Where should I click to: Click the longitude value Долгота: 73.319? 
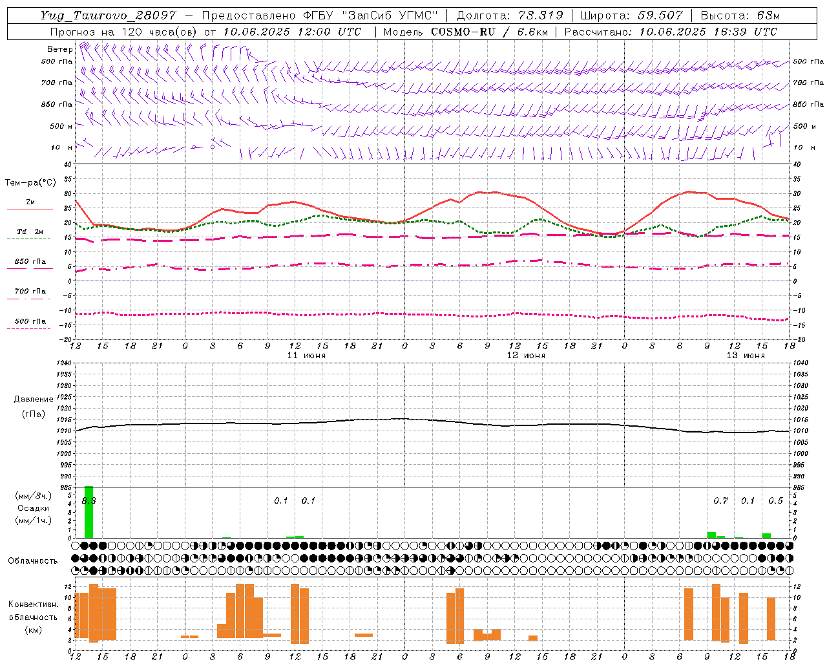point(510,16)
